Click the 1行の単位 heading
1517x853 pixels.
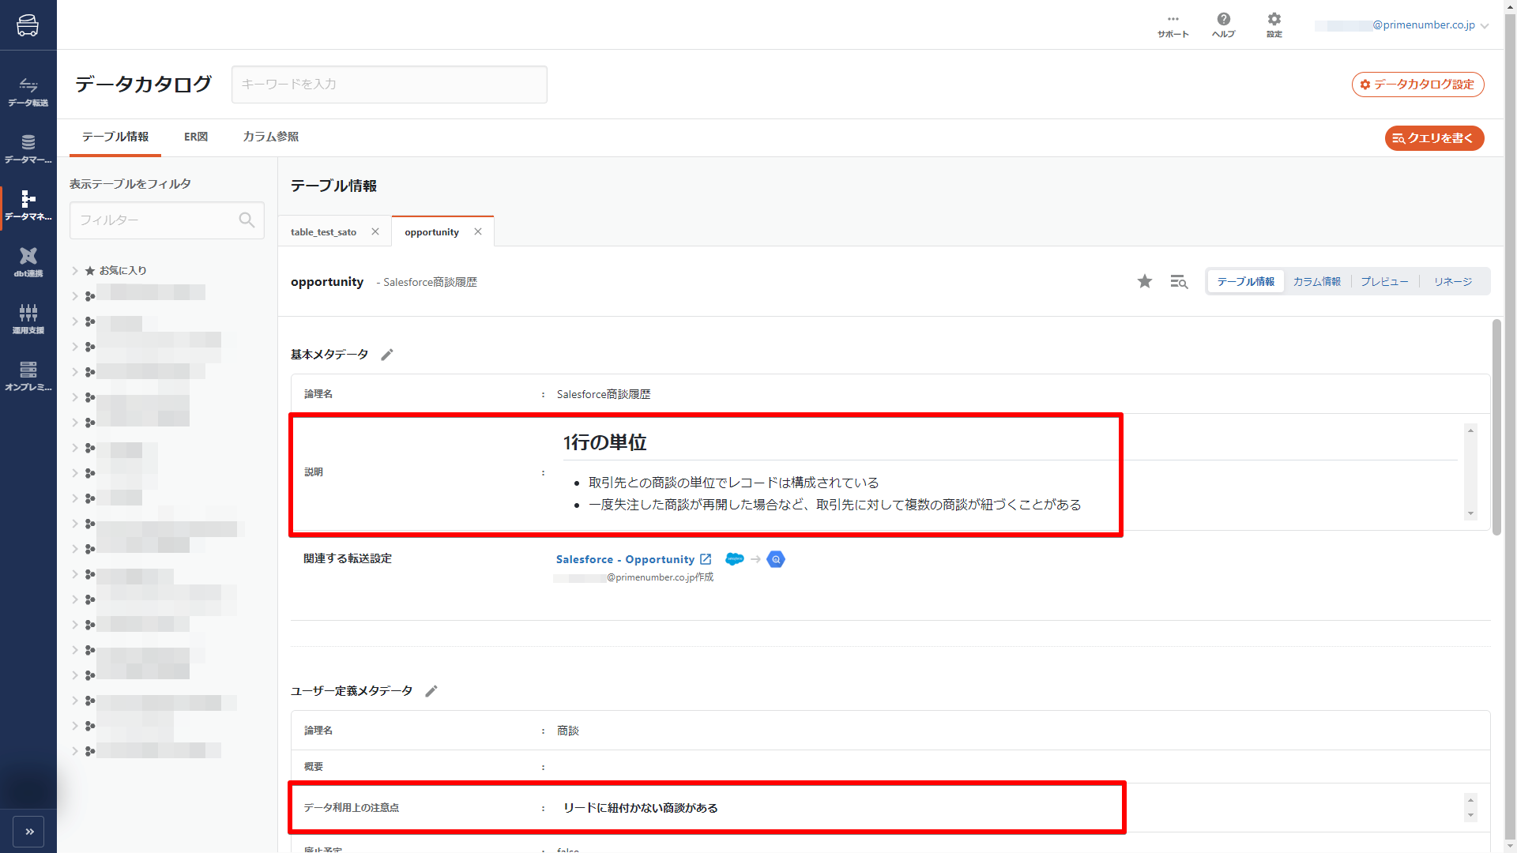[605, 442]
